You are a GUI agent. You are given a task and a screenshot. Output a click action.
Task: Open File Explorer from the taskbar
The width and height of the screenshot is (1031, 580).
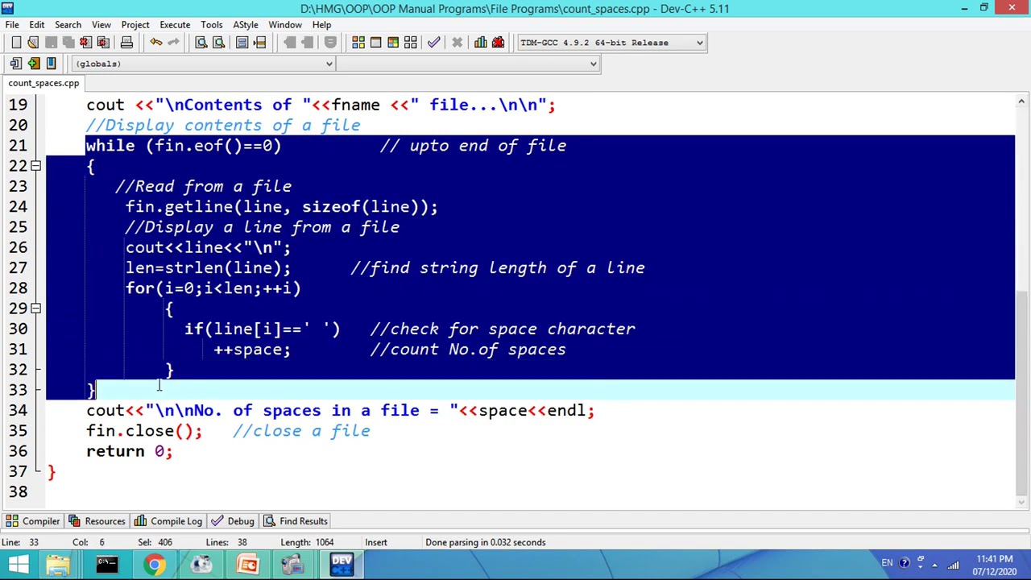tap(58, 564)
